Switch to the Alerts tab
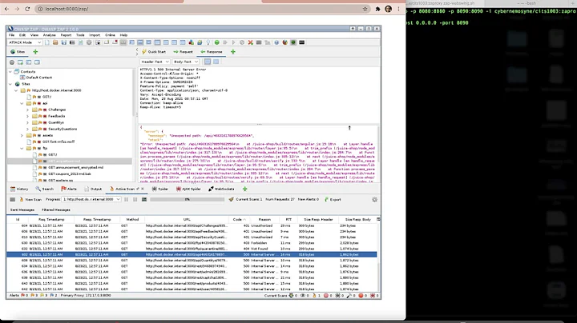577x323 pixels. pos(69,189)
